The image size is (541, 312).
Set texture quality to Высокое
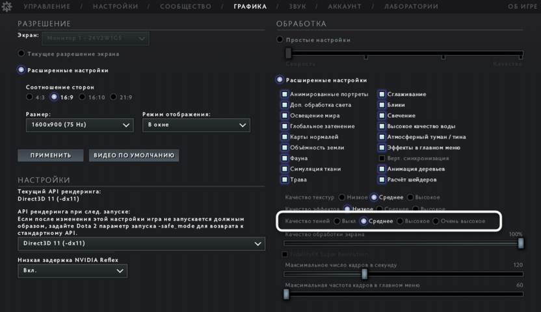click(410, 197)
